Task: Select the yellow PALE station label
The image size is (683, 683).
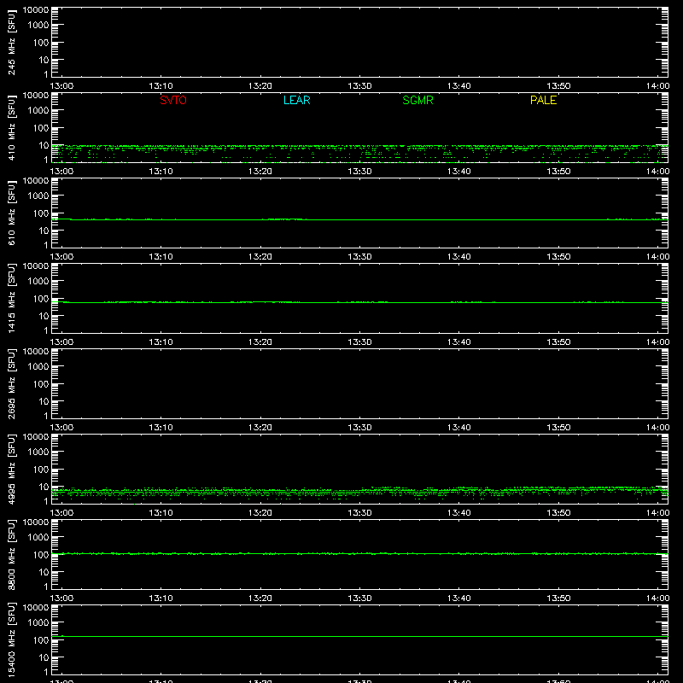Action: coord(543,100)
